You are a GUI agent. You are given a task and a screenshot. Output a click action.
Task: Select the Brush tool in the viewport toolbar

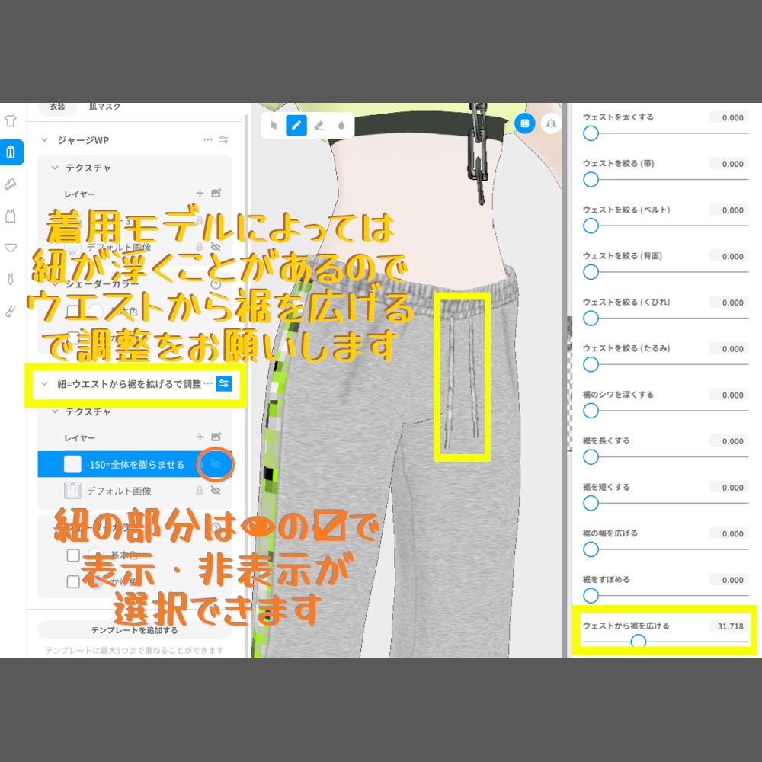pos(297,125)
